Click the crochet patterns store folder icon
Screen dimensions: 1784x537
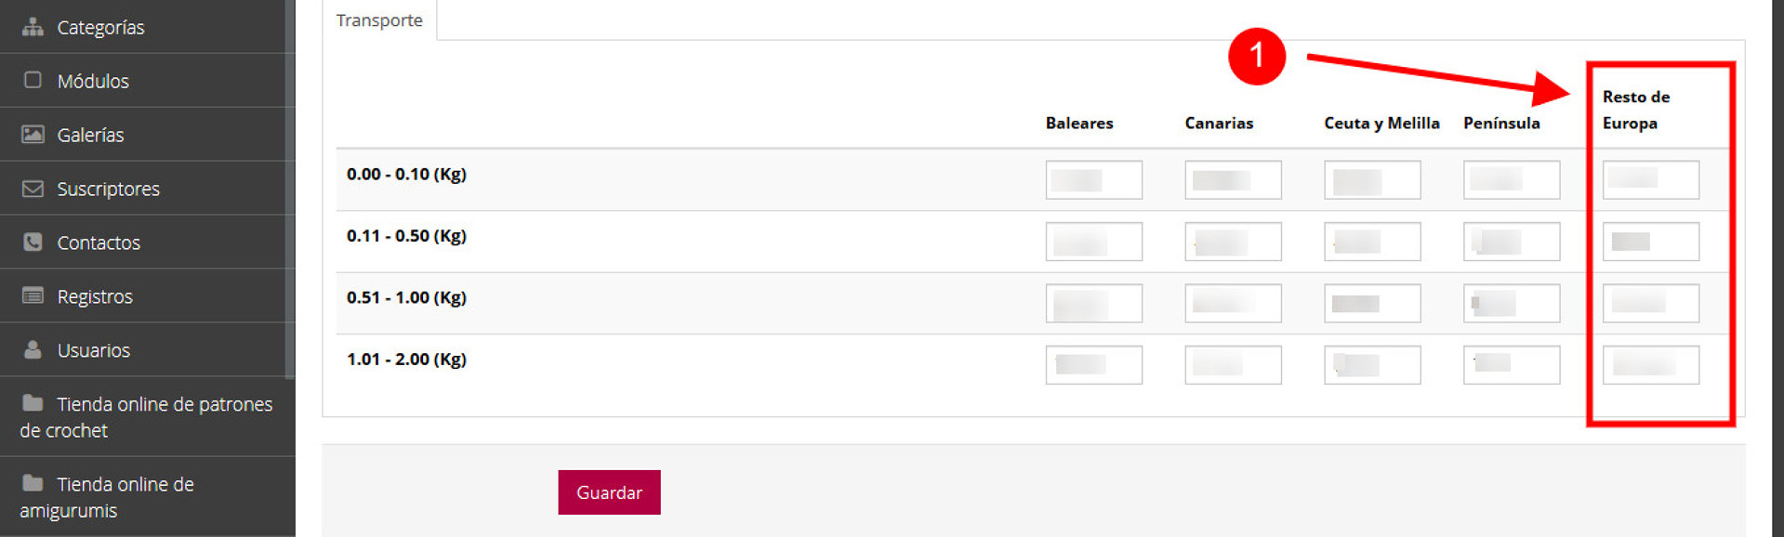click(x=33, y=403)
